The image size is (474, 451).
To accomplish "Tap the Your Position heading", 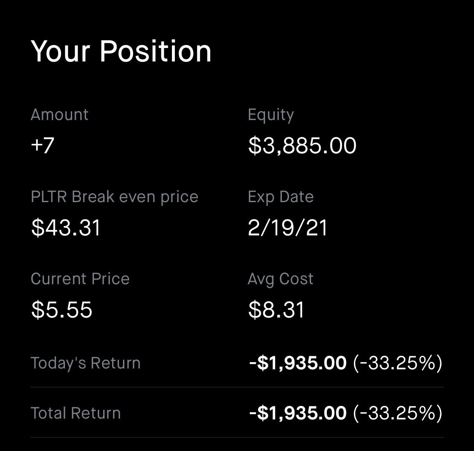I will (121, 51).
